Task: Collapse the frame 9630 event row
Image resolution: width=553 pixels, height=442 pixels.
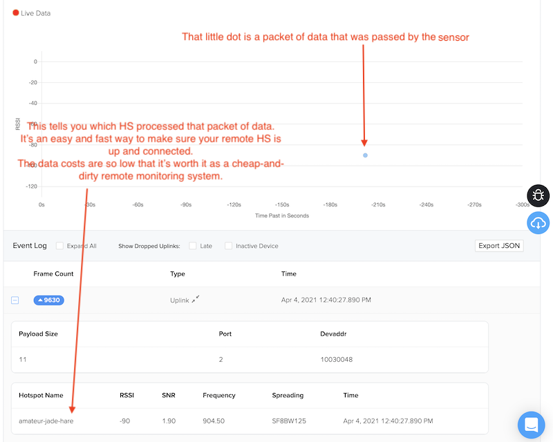Action: click(x=15, y=300)
